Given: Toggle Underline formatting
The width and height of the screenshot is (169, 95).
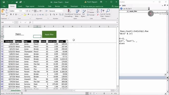Looking at the screenshot, I should click(x=16, y=15).
